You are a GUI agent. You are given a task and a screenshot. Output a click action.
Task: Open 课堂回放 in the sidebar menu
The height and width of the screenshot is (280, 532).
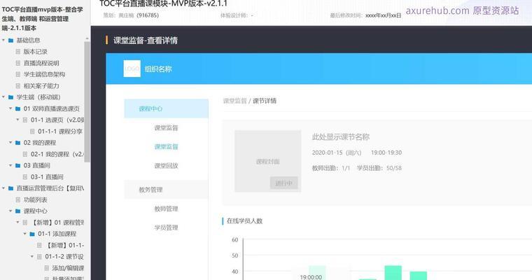(x=167, y=166)
